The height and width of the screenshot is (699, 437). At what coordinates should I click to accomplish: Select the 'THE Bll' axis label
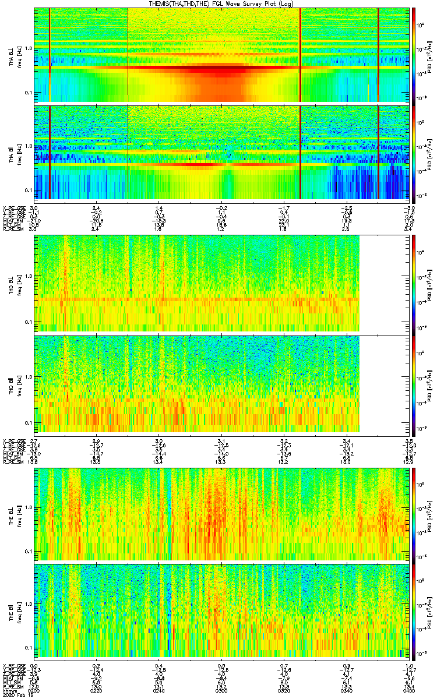[x=11, y=612]
